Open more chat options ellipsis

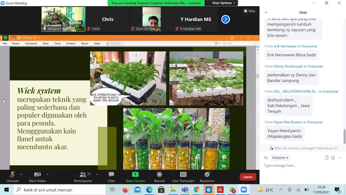click(339, 158)
